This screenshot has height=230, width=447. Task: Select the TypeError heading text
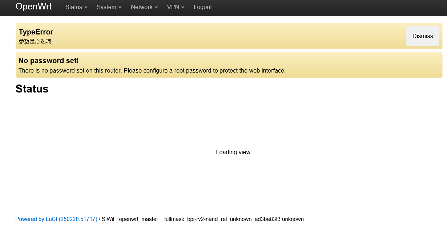pos(36,32)
